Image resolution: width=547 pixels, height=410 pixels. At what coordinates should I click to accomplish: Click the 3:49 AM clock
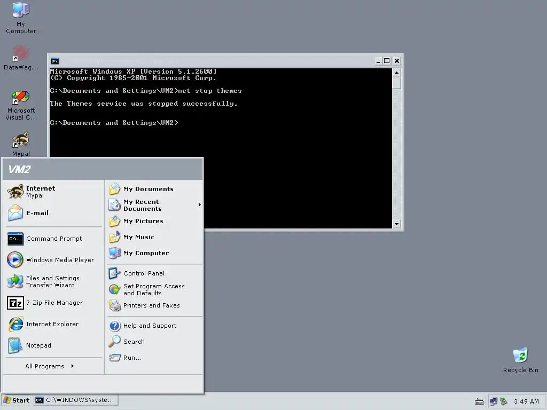(526, 401)
